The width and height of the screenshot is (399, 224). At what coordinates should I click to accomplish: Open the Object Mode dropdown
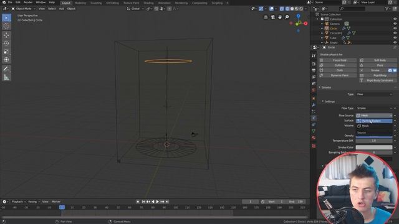[x=24, y=9]
